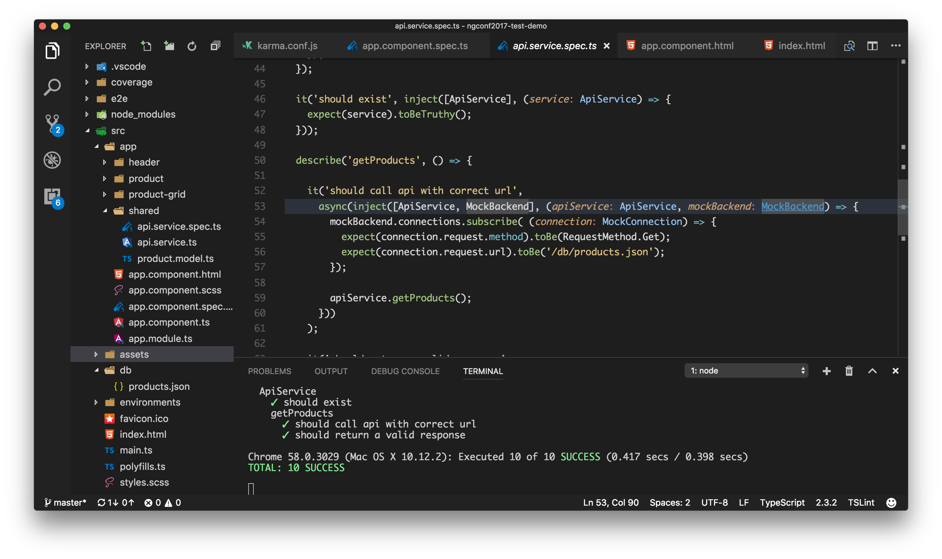Click the New File icon in Explorer
The height and width of the screenshot is (559, 942).
(146, 46)
